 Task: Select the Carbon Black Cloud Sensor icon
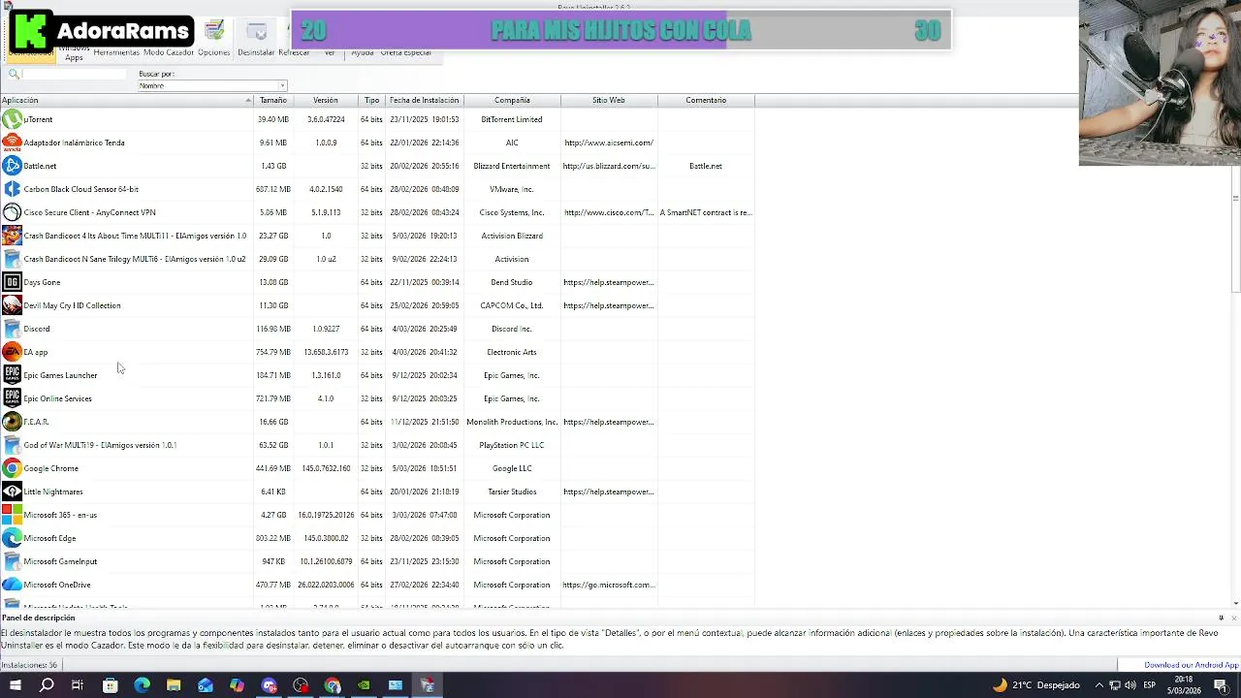[12, 189]
